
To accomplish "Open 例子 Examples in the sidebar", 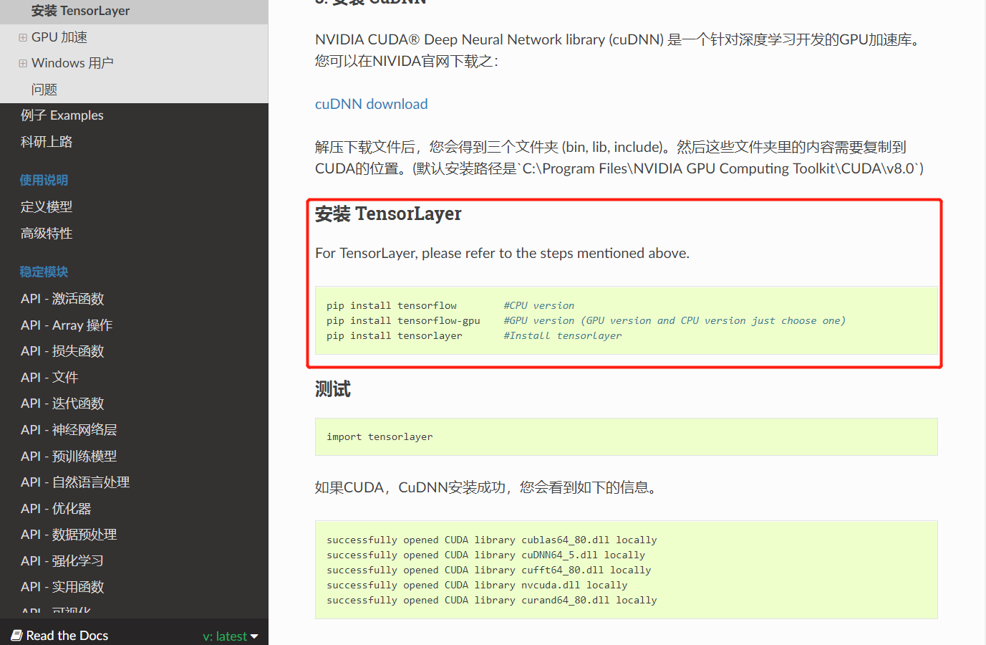I will click(x=62, y=115).
